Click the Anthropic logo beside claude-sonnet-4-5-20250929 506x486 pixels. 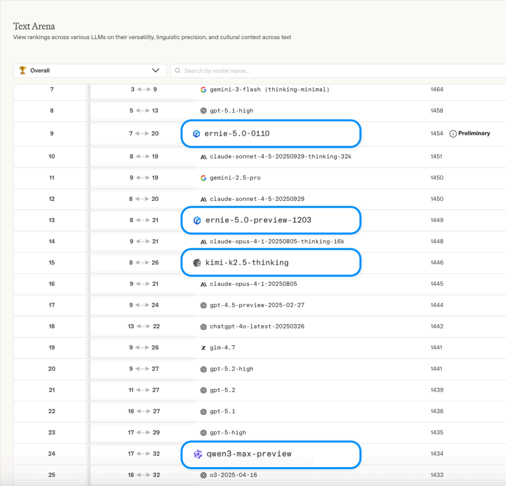(203, 199)
